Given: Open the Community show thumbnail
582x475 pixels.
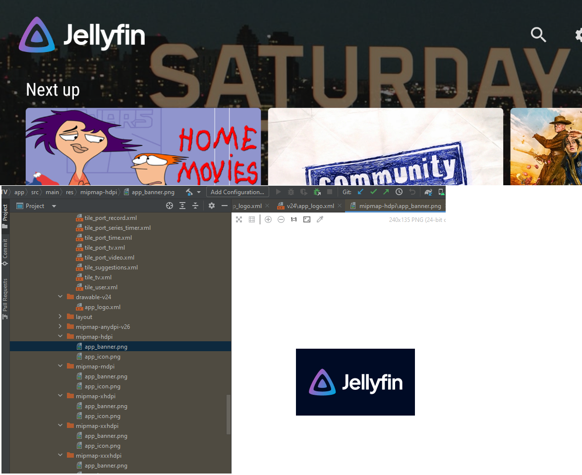Looking at the screenshot, I should point(385,147).
